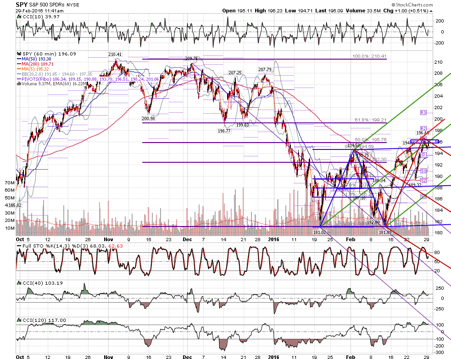Click the navy MA(50) line swatch in legend
This screenshot has width=451, height=359.
pos(19,59)
